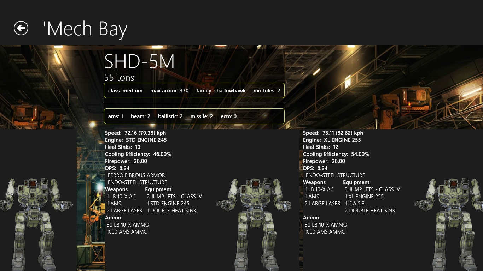Viewport: 483px width, 271px height.
Task: Click Engine: STD ENGINE 245 line
Action: pyautogui.click(x=136, y=140)
